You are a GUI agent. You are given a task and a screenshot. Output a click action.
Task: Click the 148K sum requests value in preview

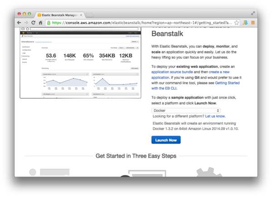[x=69, y=56]
